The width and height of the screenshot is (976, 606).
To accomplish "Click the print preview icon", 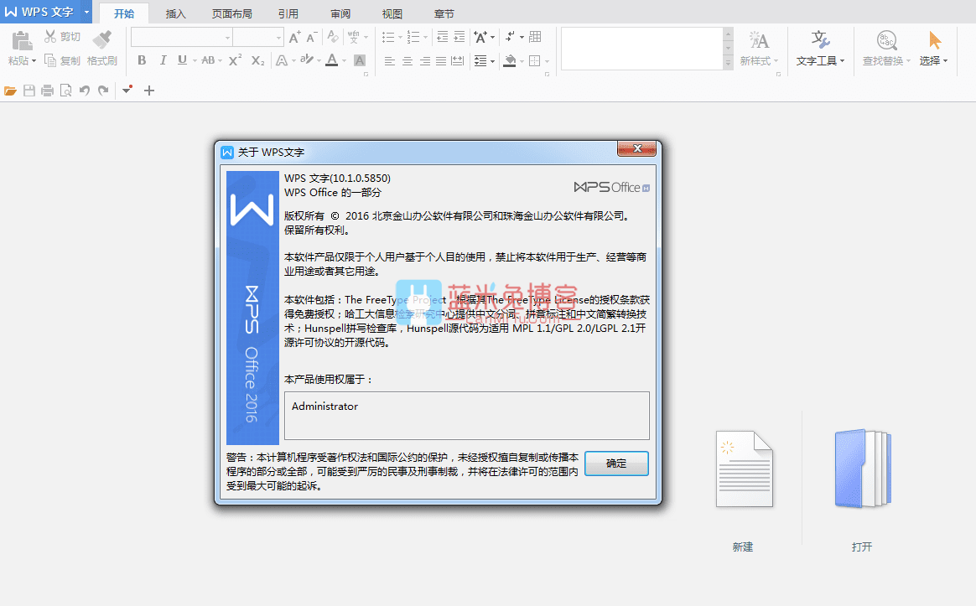I will (65, 91).
